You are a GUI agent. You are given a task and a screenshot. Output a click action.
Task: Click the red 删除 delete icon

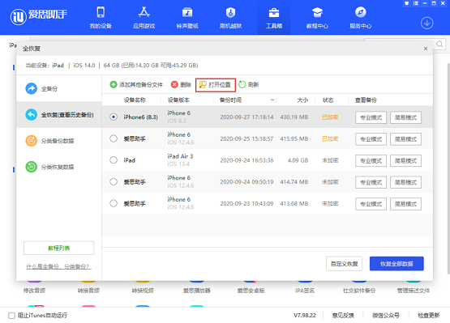[174, 84]
